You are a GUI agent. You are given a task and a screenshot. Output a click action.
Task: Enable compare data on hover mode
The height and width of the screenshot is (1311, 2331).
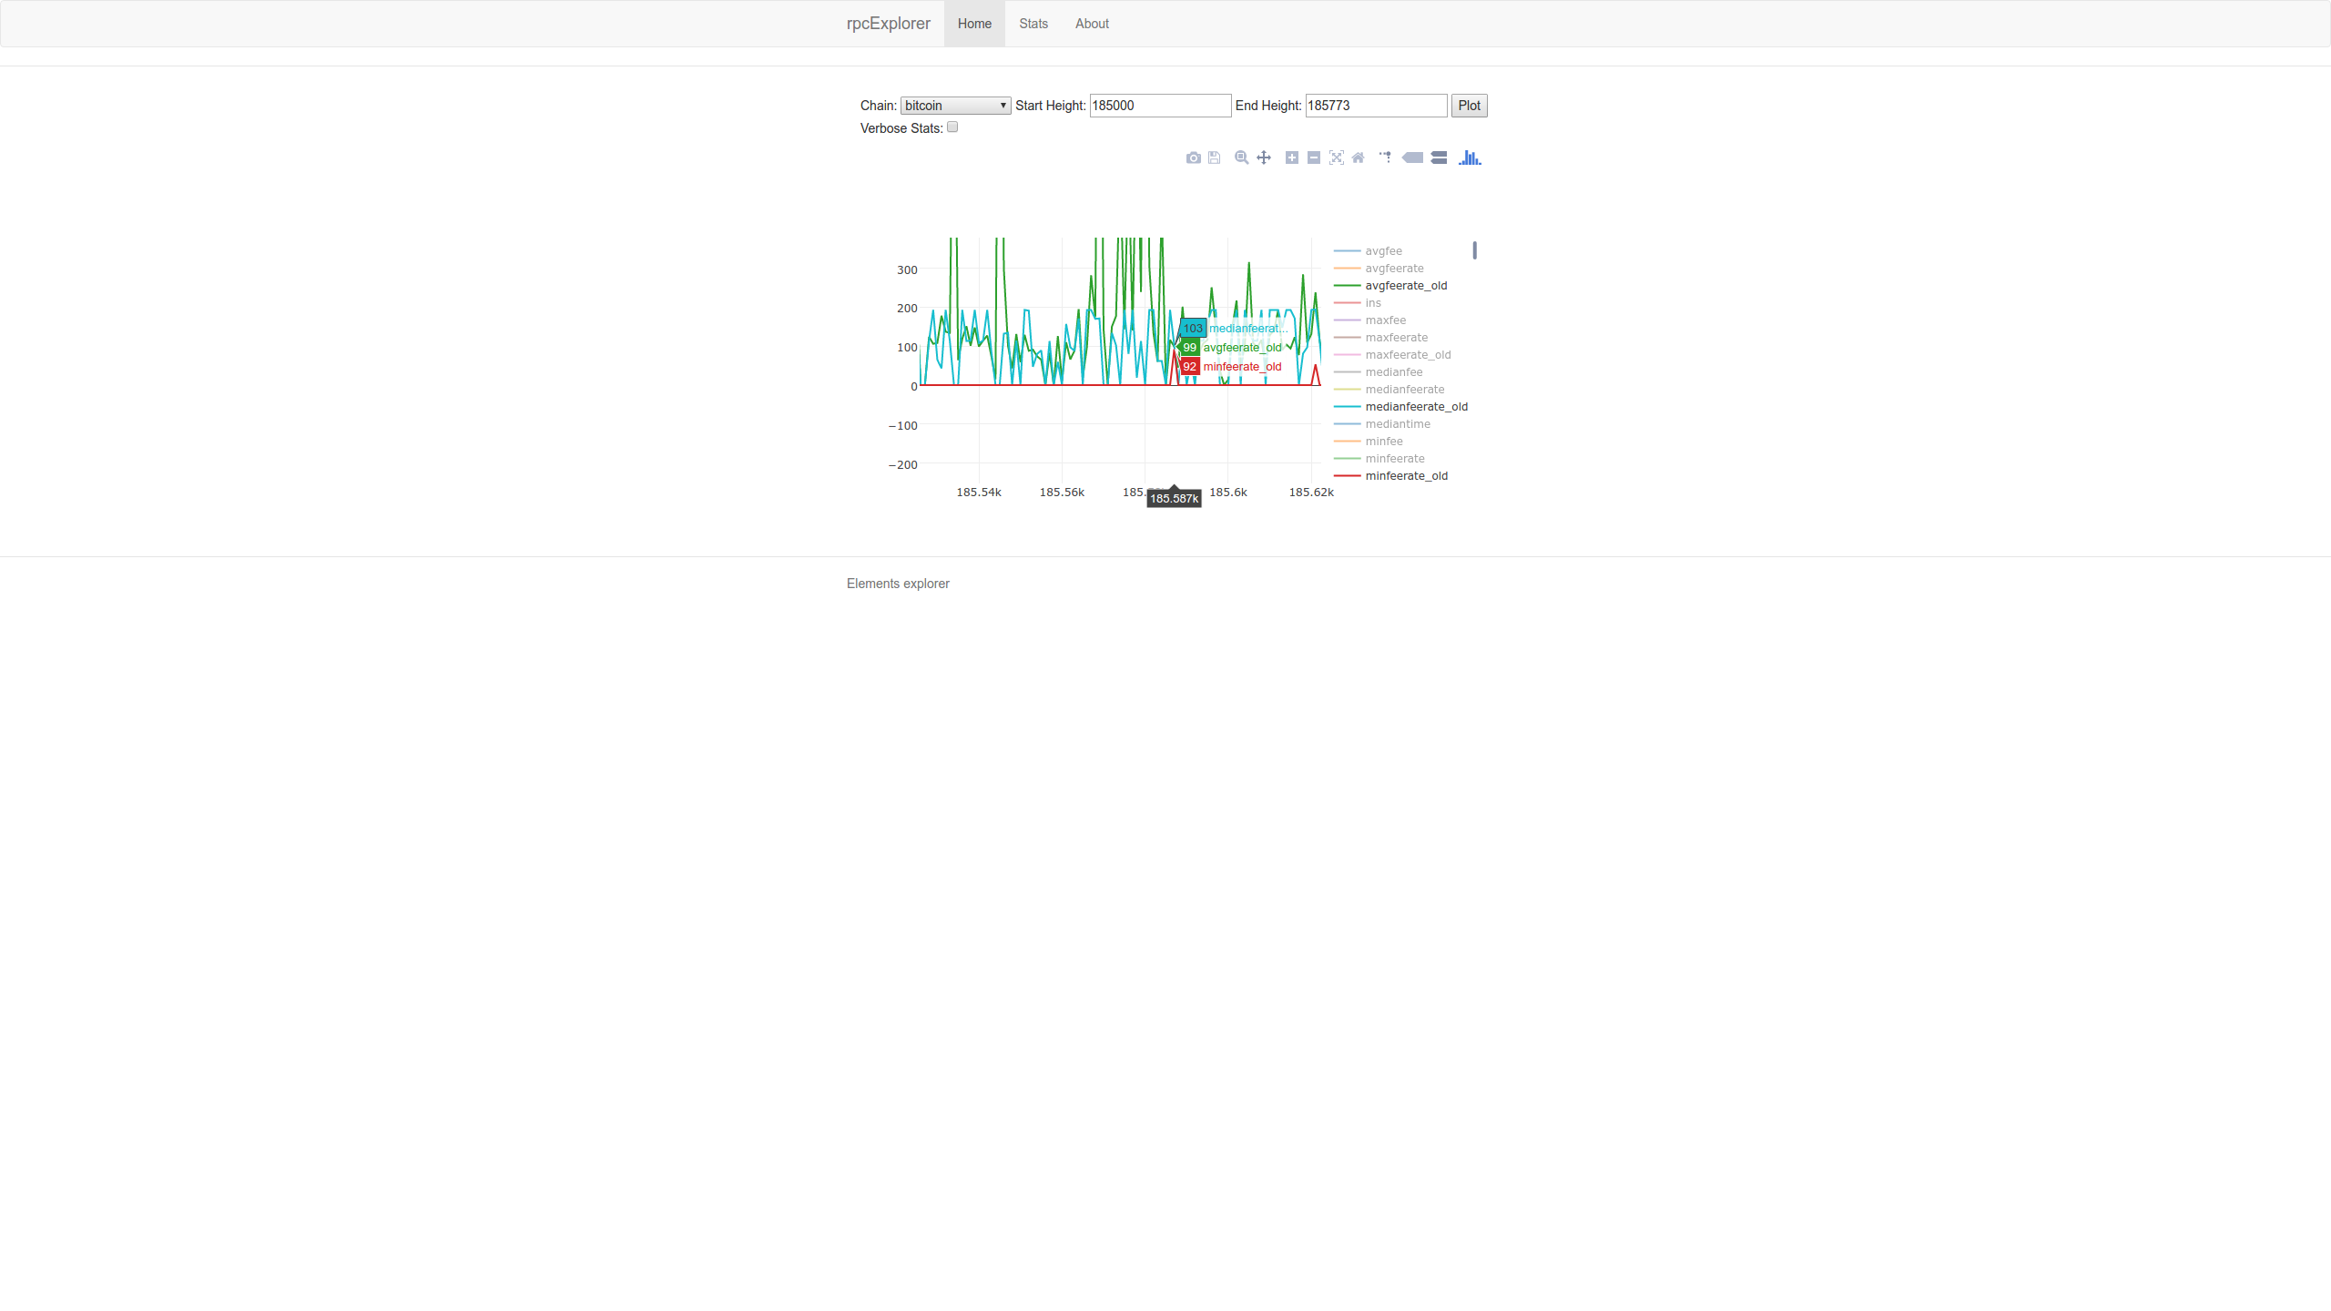[x=1439, y=157]
